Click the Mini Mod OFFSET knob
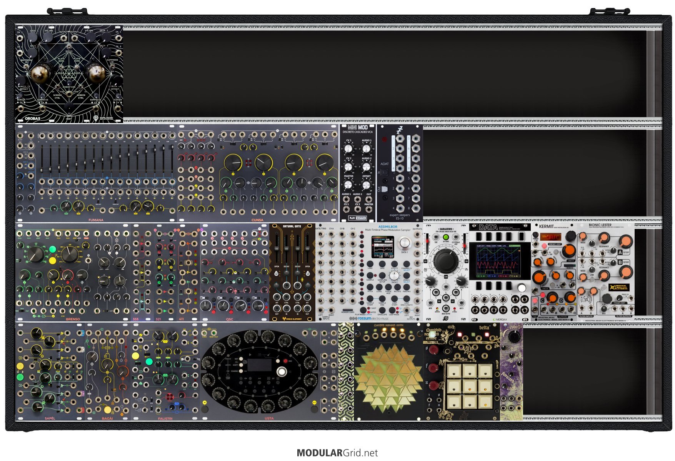Screen dimensions: 675x461 click(x=367, y=185)
